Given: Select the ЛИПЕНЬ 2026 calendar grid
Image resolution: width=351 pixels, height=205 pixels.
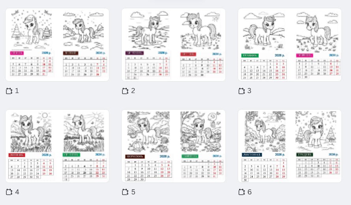Looking at the screenshot, I should coord(31,169).
